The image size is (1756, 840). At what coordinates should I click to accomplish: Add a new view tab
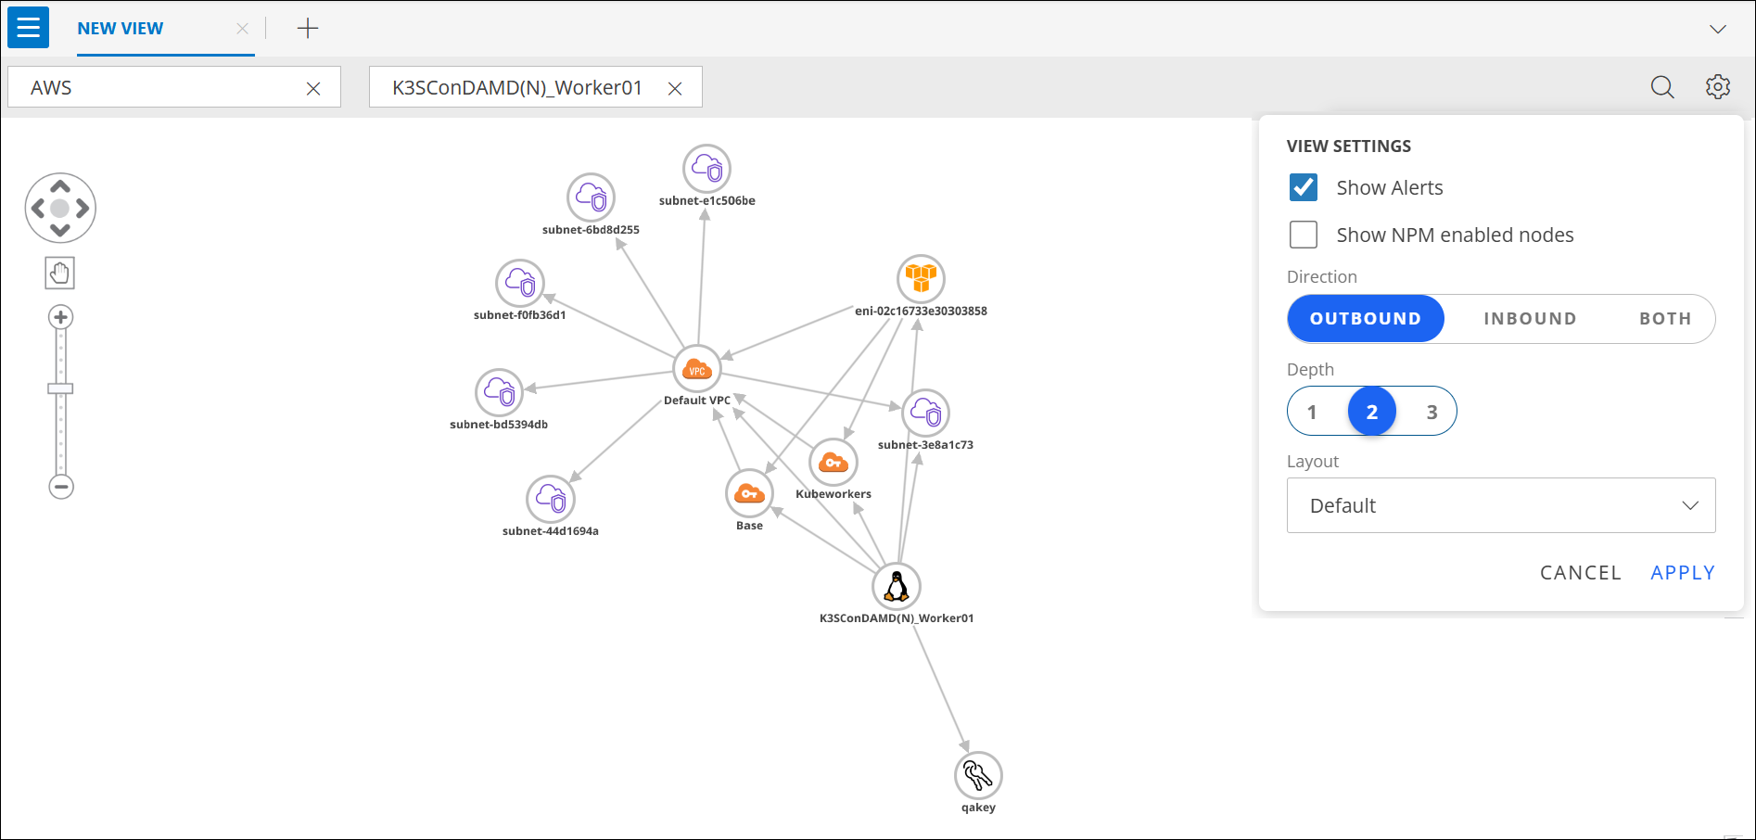coord(308,29)
